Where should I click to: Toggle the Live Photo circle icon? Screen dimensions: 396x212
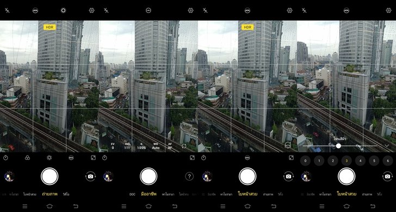click(64, 10)
